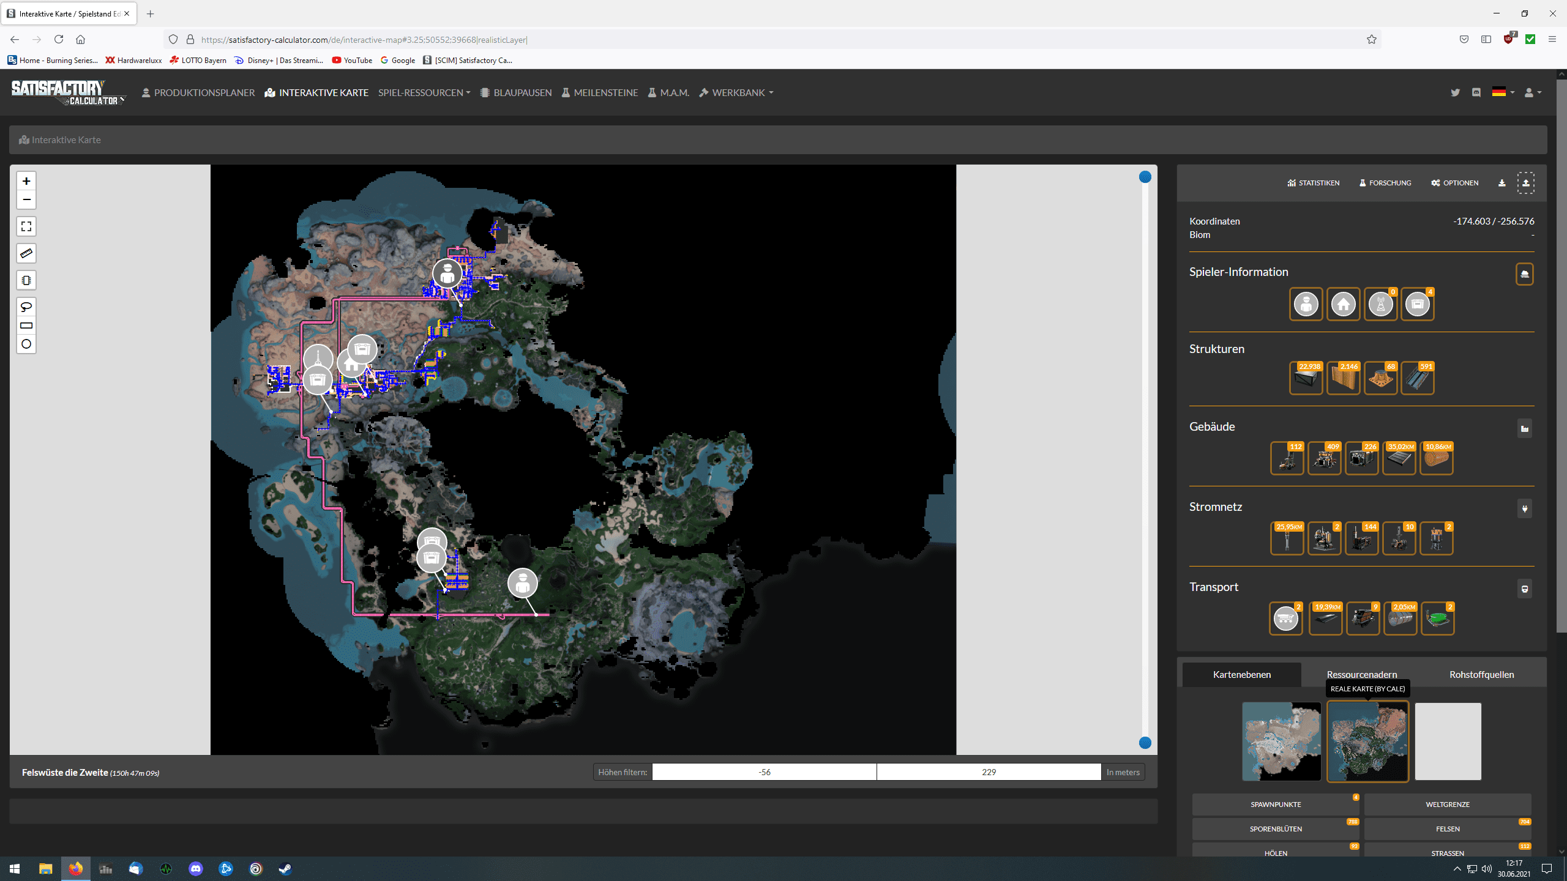Select the lasso selection tool
The height and width of the screenshot is (881, 1567).
tap(26, 307)
